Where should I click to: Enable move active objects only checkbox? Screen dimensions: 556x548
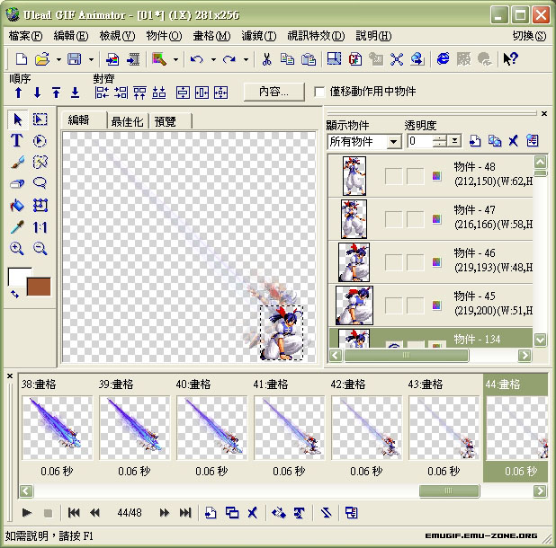point(319,92)
